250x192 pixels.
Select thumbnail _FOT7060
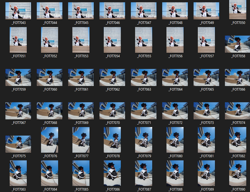click(x=50, y=77)
